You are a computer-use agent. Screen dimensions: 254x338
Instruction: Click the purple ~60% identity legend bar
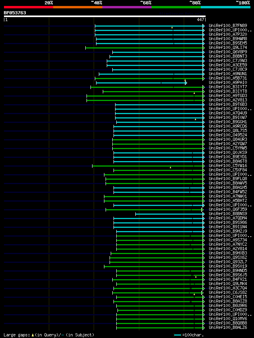pyautogui.click(x=127, y=7)
